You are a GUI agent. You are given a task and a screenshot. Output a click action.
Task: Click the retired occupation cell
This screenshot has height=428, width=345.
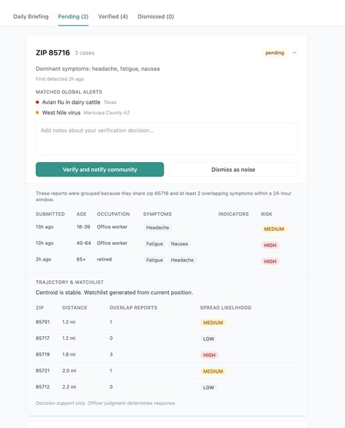click(105, 259)
